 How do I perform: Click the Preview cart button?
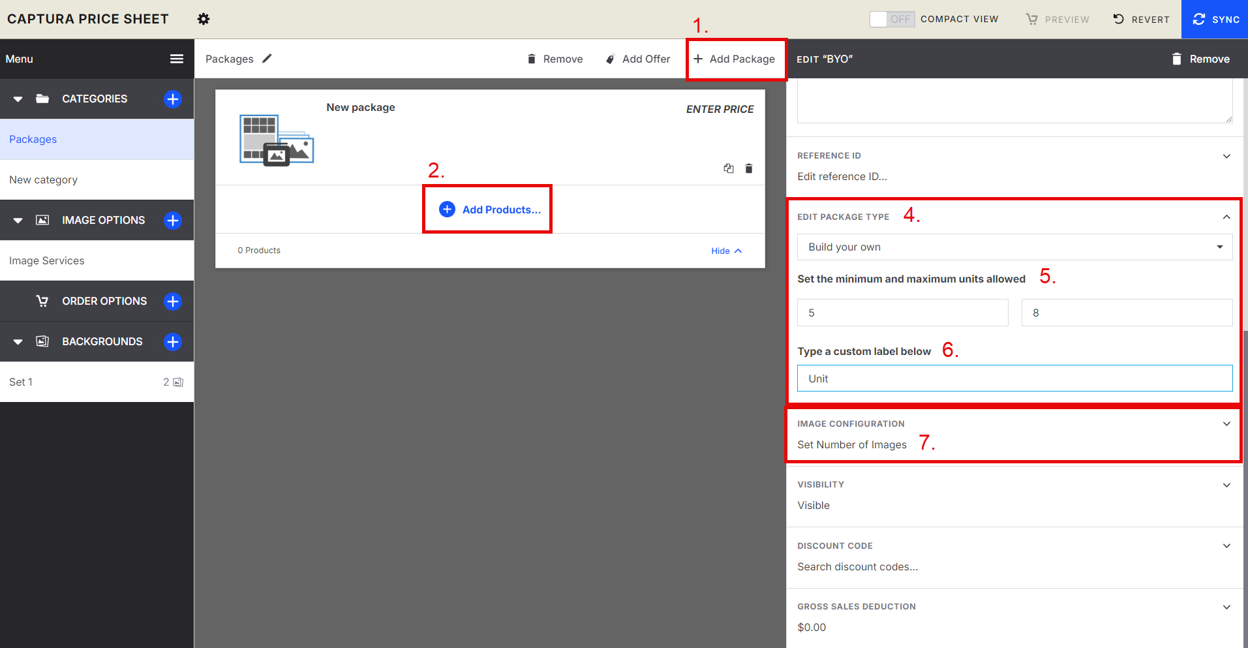(x=1058, y=20)
